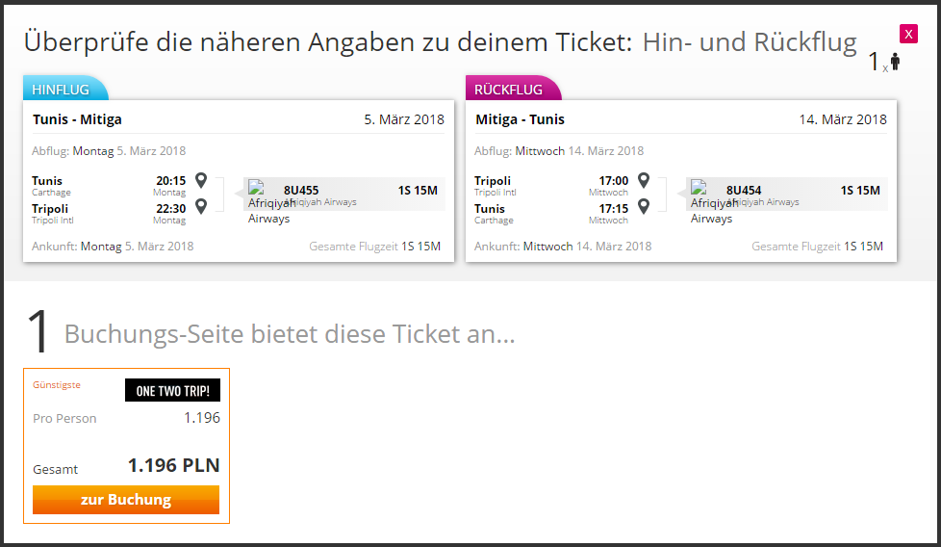Click the Tunis - Mitiga route heading
Screen dimensions: 941x547
pyautogui.click(x=77, y=119)
